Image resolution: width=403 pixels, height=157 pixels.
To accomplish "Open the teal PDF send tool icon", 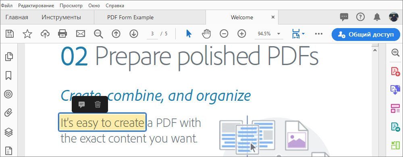I will pyautogui.click(x=395, y=127).
